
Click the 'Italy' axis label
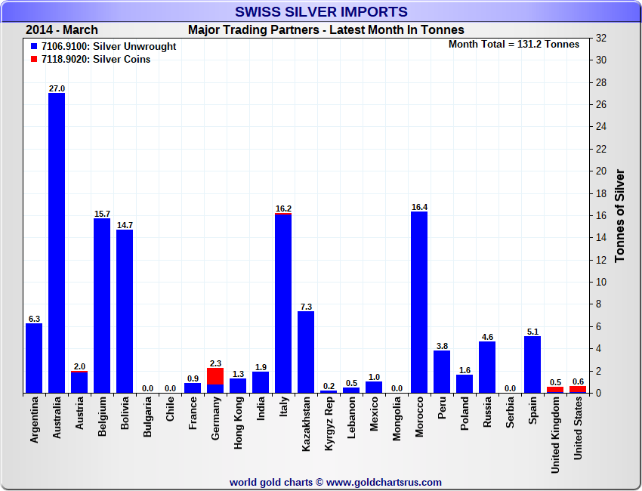pyautogui.click(x=283, y=406)
